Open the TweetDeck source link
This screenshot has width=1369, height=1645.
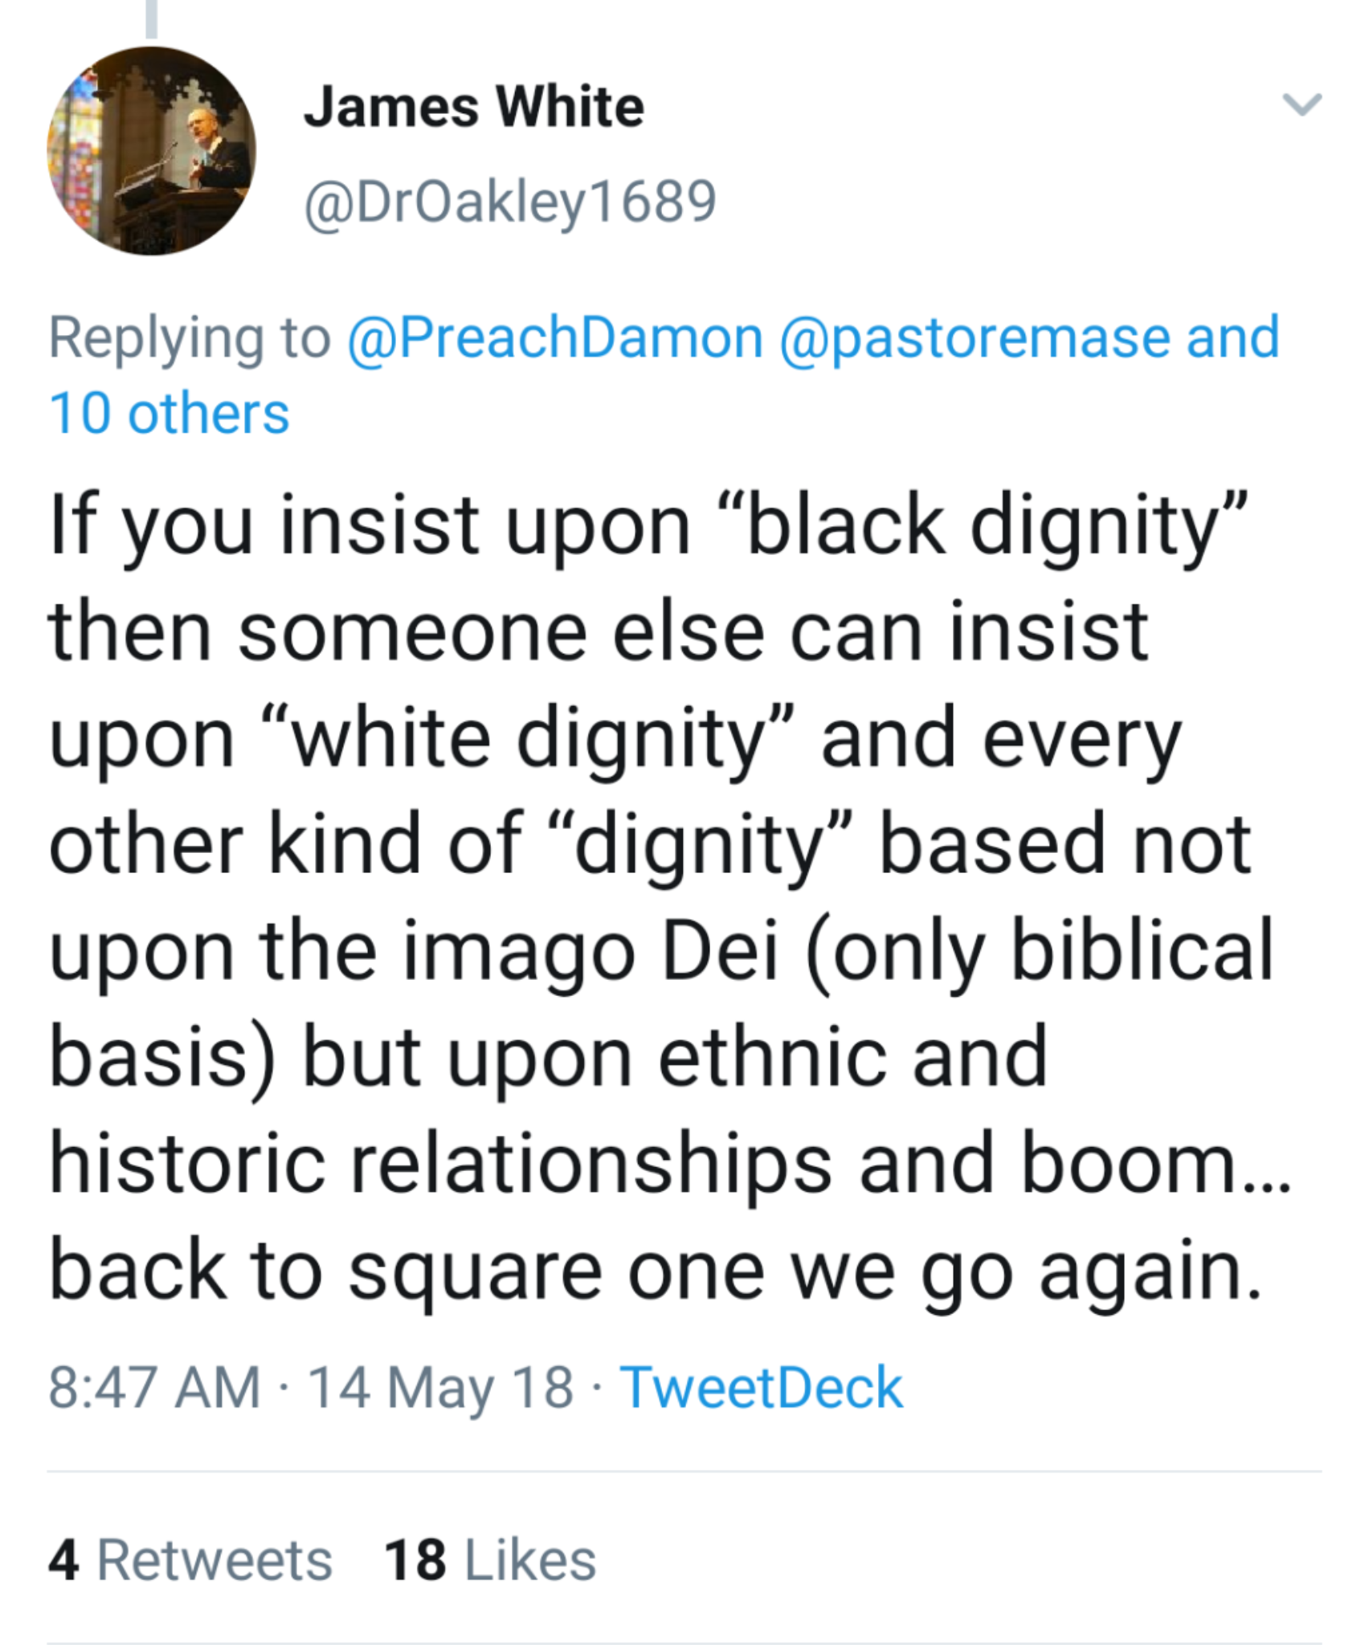point(762,1388)
